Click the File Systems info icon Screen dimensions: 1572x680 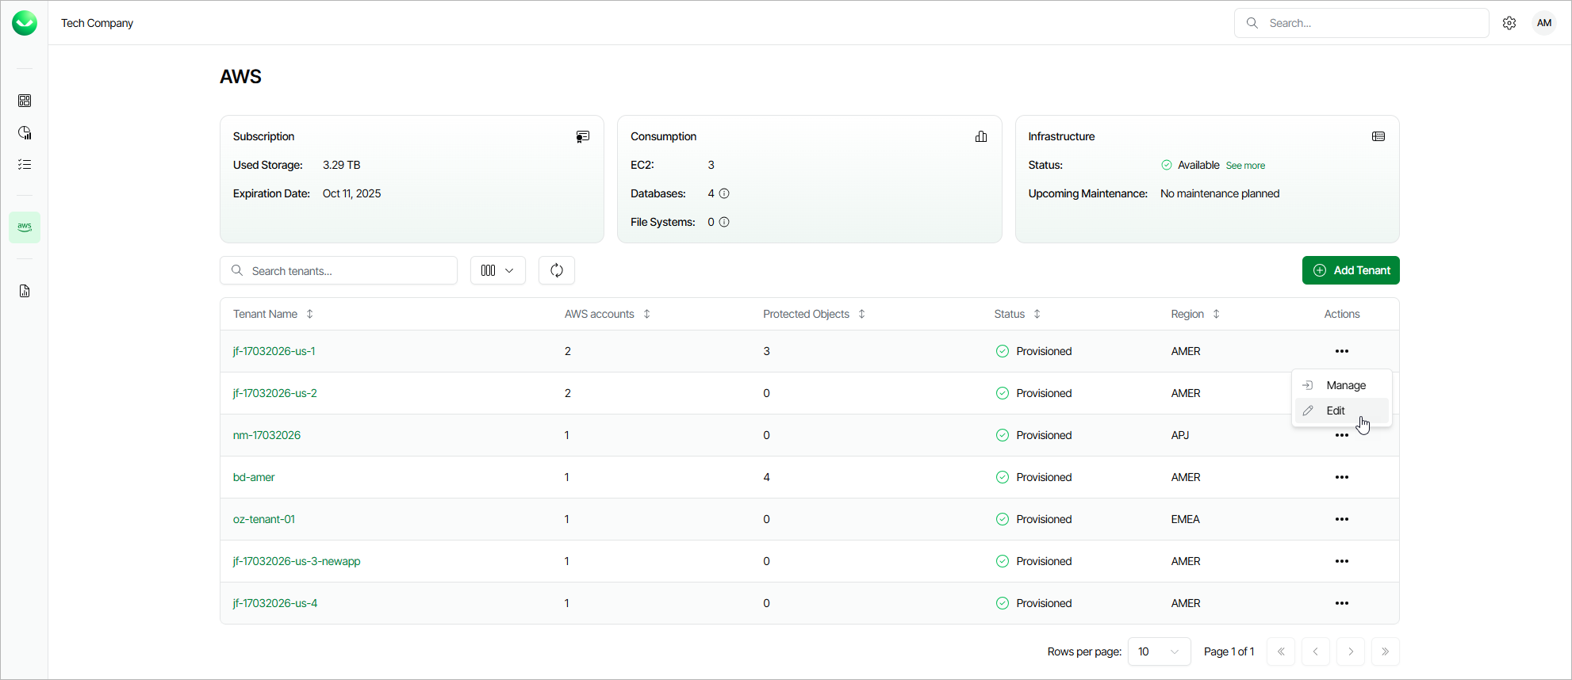pyautogui.click(x=724, y=222)
